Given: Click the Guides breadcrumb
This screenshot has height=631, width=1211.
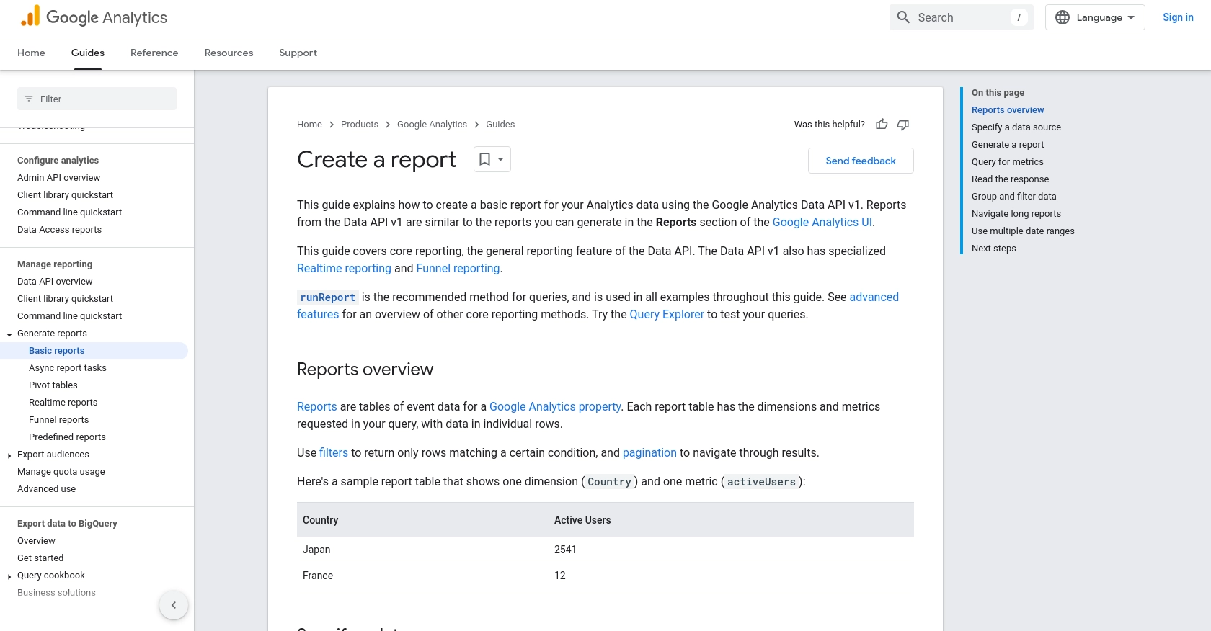Looking at the screenshot, I should click(x=500, y=125).
